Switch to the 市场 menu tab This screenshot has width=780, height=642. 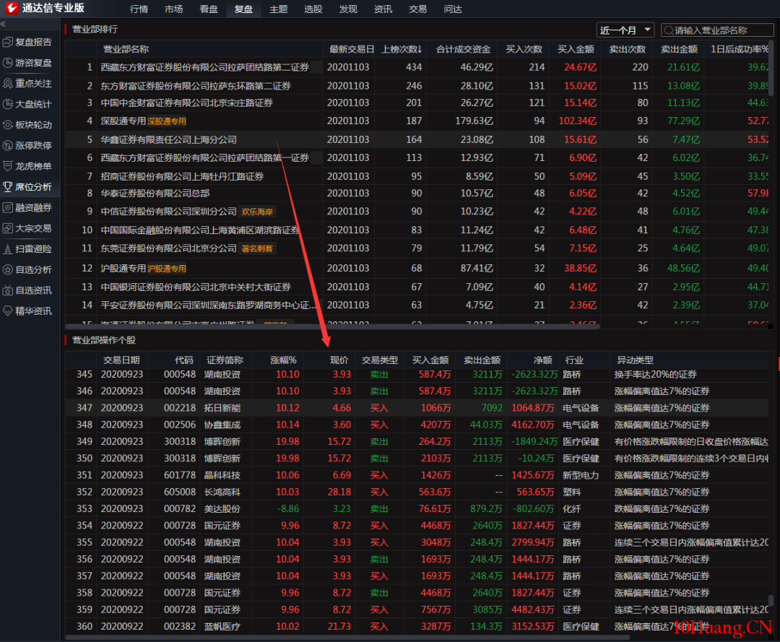(x=173, y=9)
